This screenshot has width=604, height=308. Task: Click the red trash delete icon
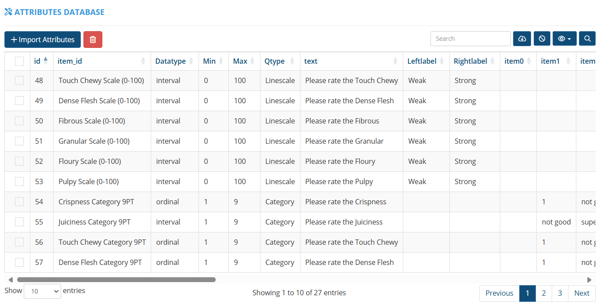pyautogui.click(x=93, y=40)
